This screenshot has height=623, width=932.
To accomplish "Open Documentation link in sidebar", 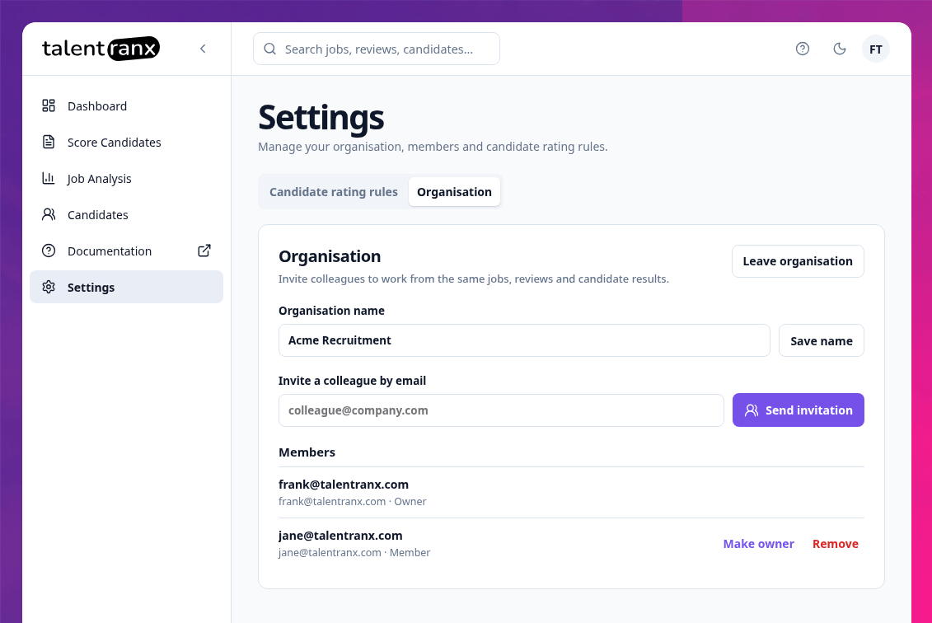I will click(127, 251).
